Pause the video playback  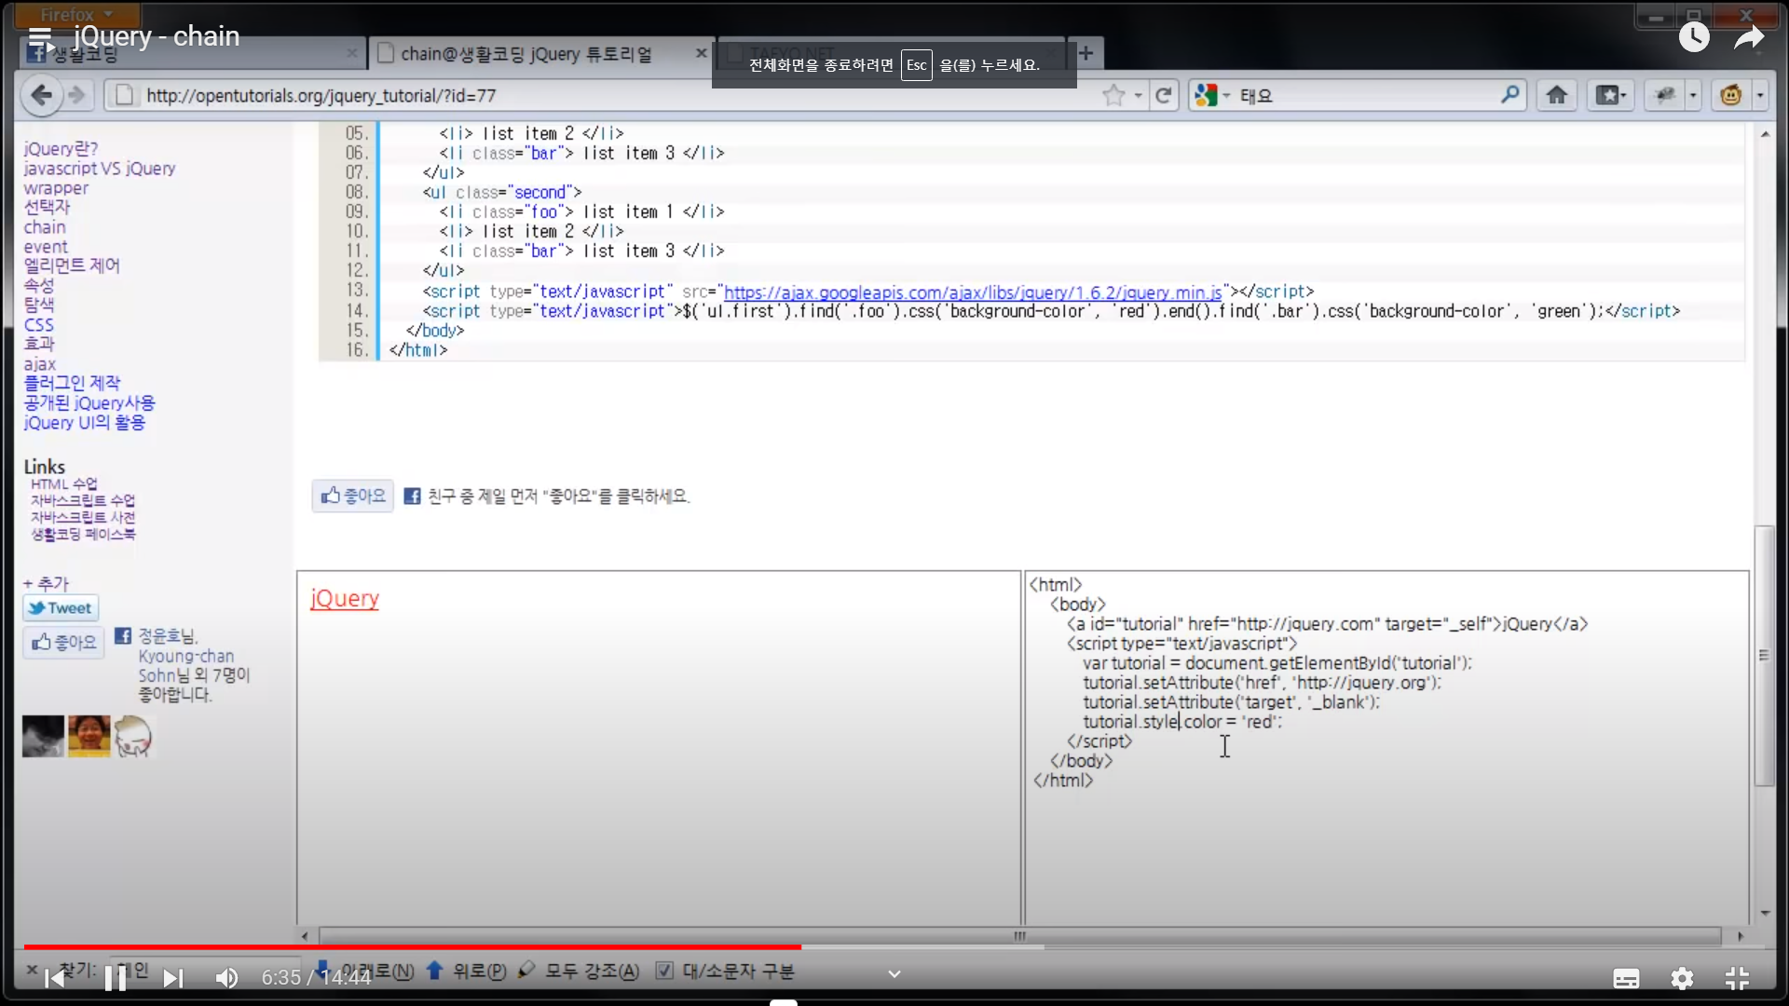point(116,978)
